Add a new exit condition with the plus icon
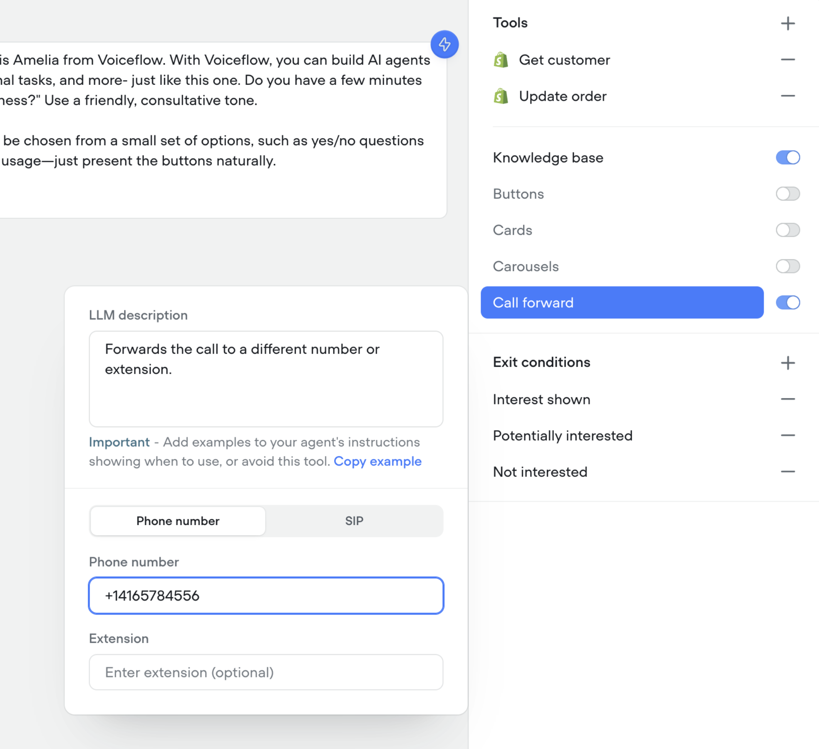819x749 pixels. pos(788,362)
